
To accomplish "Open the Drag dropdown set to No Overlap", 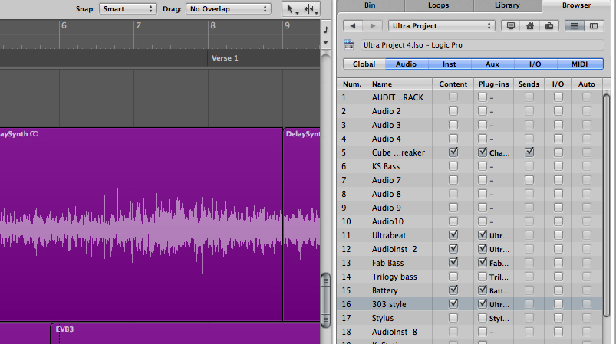I will click(x=229, y=9).
